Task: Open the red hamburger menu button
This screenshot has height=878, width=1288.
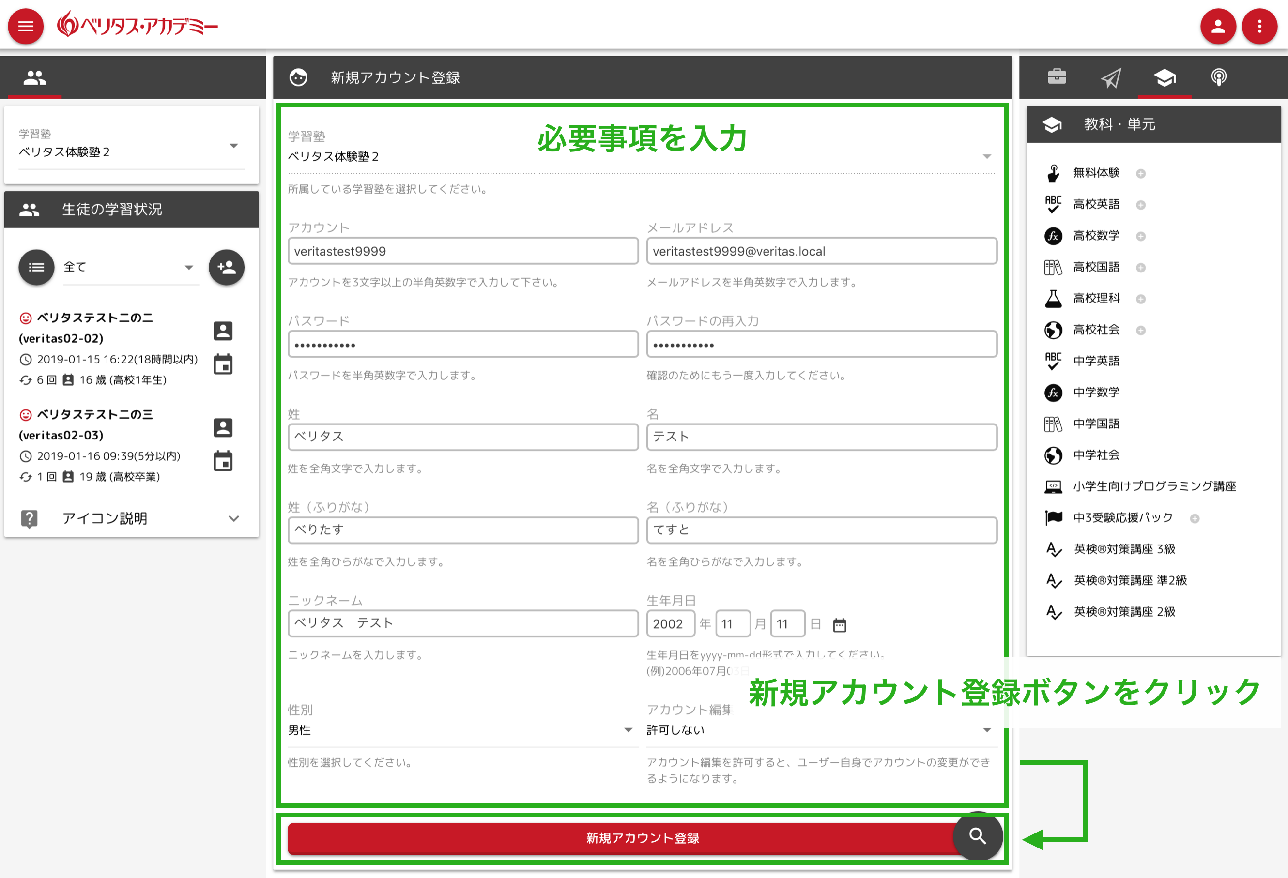Action: pos(26,26)
